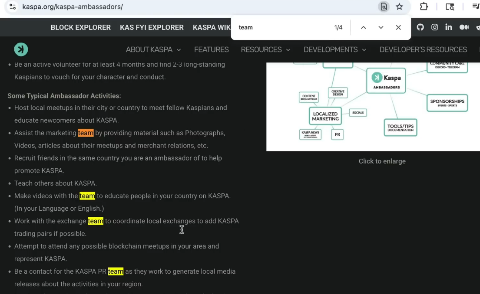
Task: Bookmark this page with the star icon
Action: (x=399, y=7)
